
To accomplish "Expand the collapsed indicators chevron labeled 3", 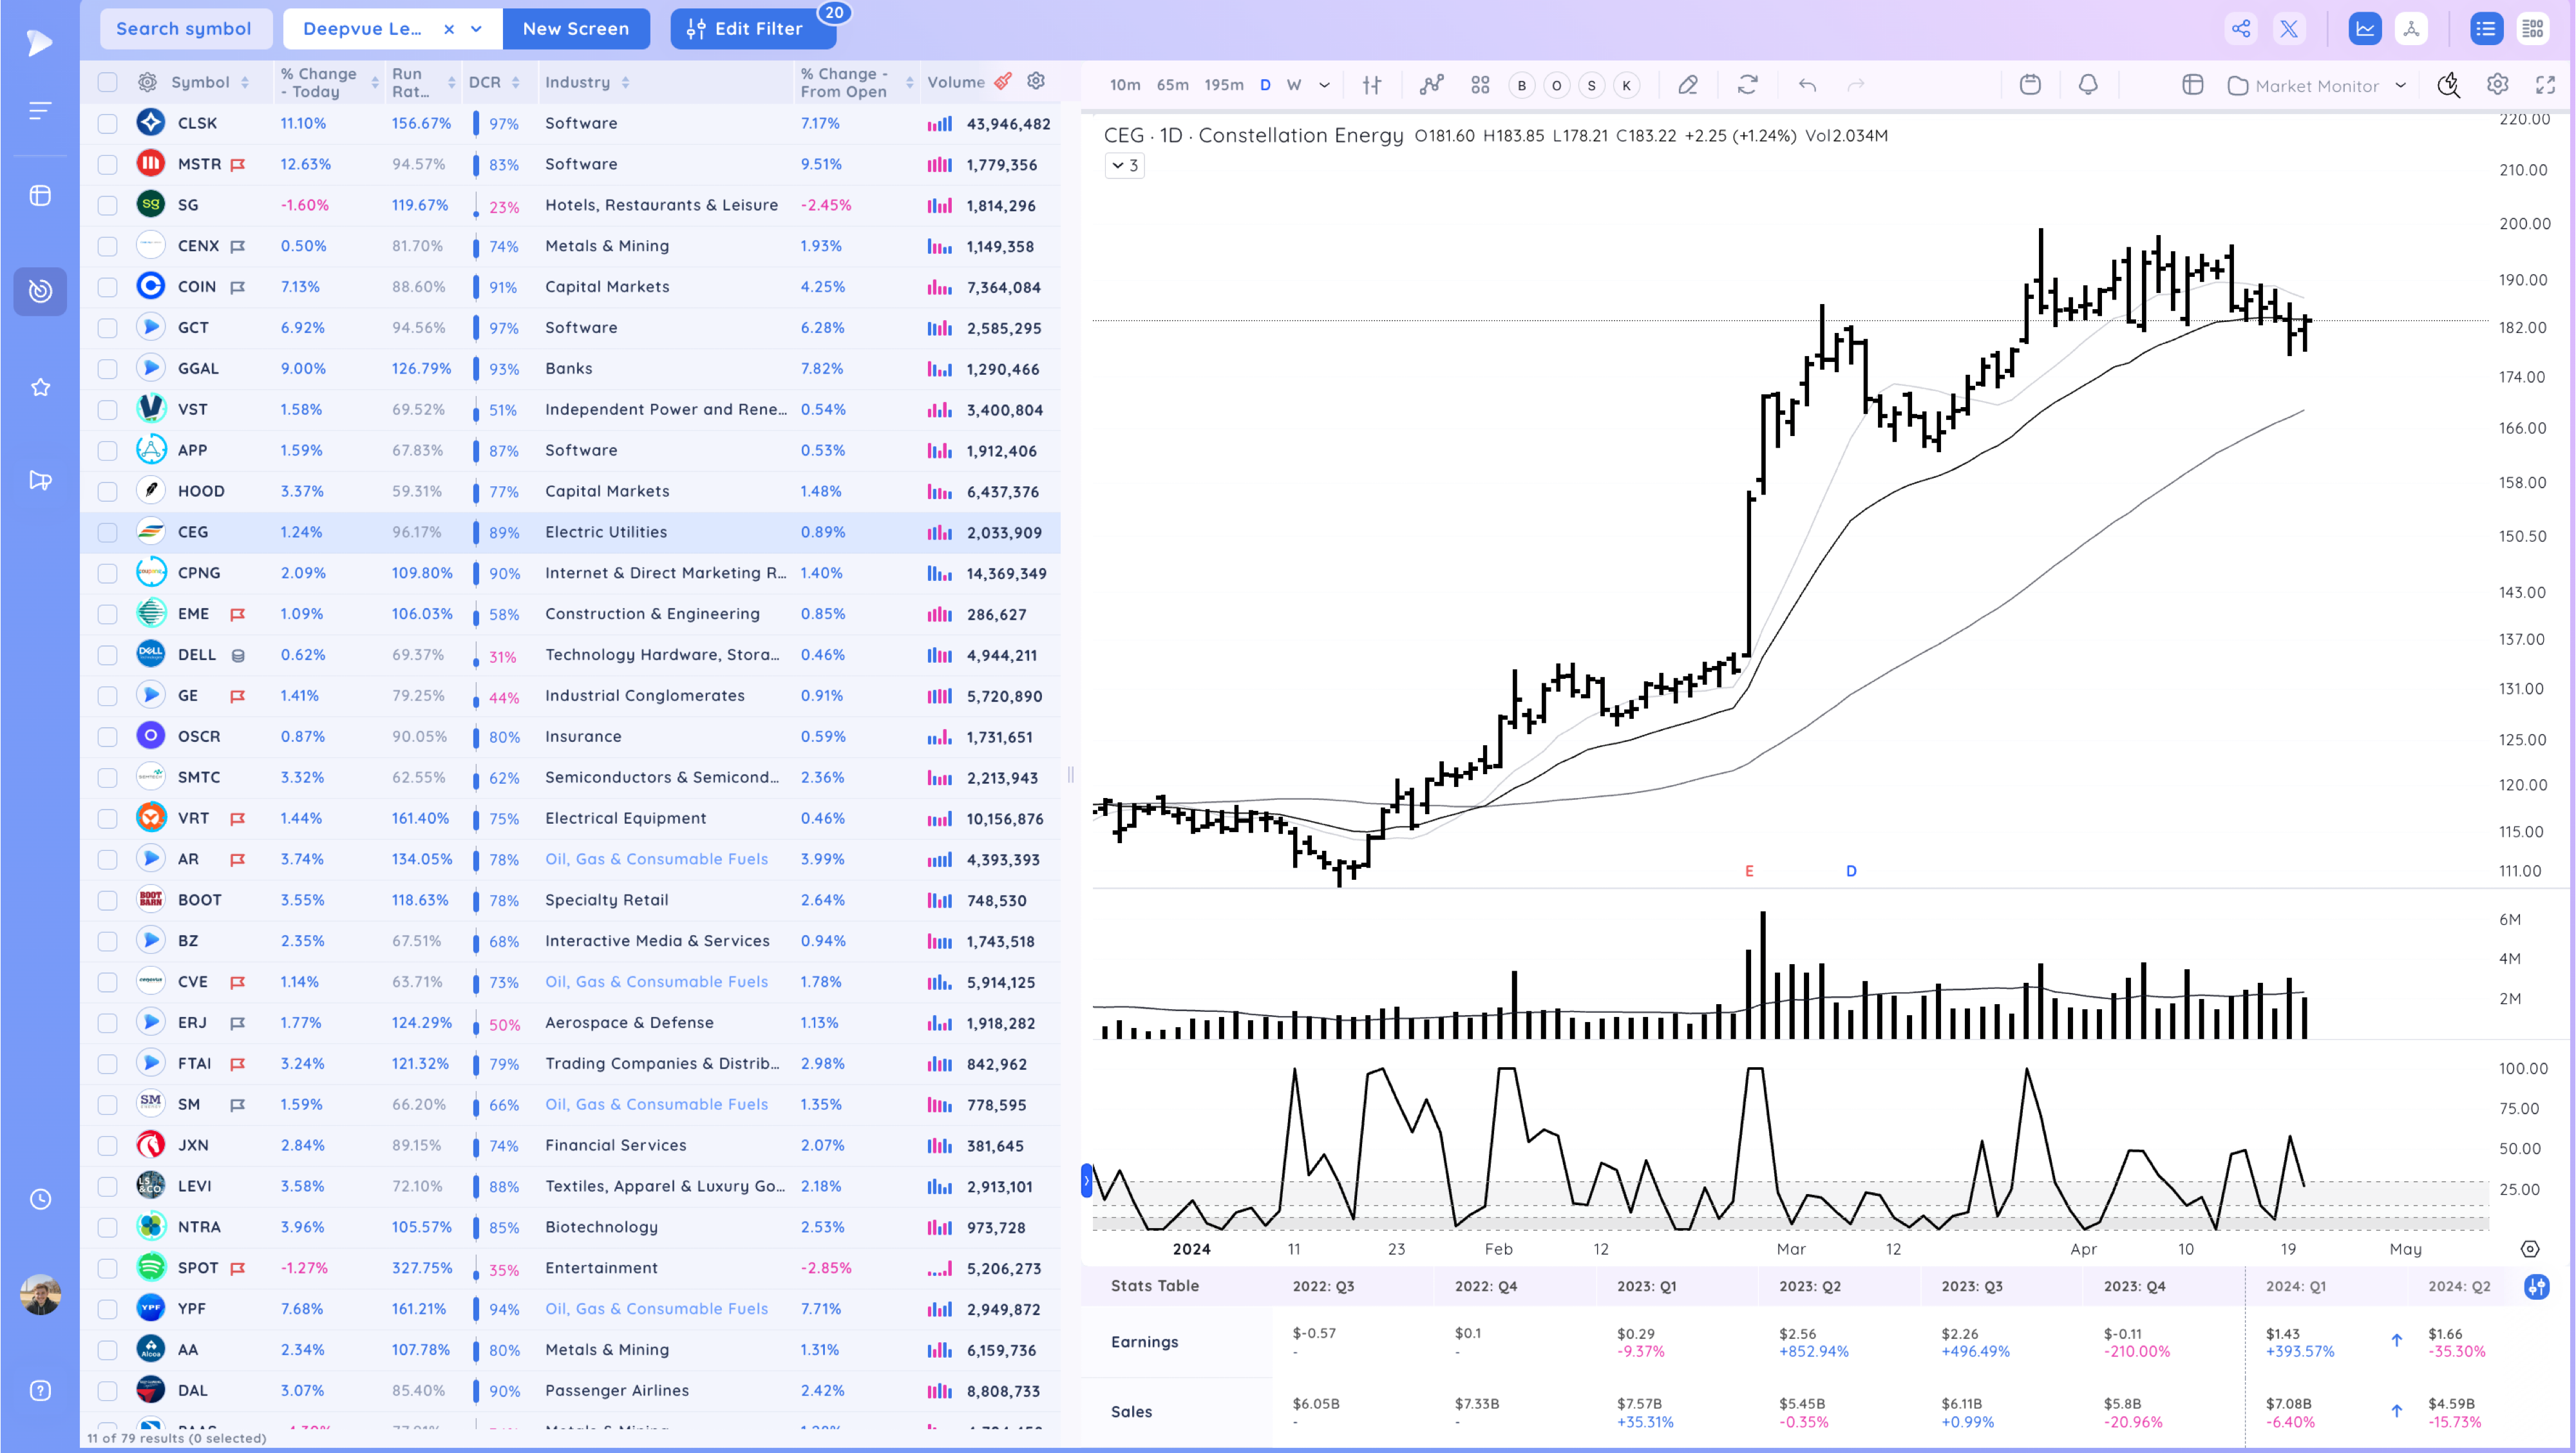I will pyautogui.click(x=1125, y=165).
